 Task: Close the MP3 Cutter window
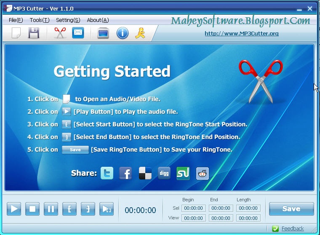point(310,8)
